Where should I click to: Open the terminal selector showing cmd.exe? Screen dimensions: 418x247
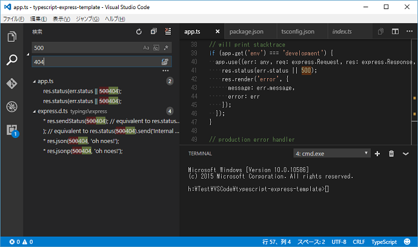coord(332,154)
